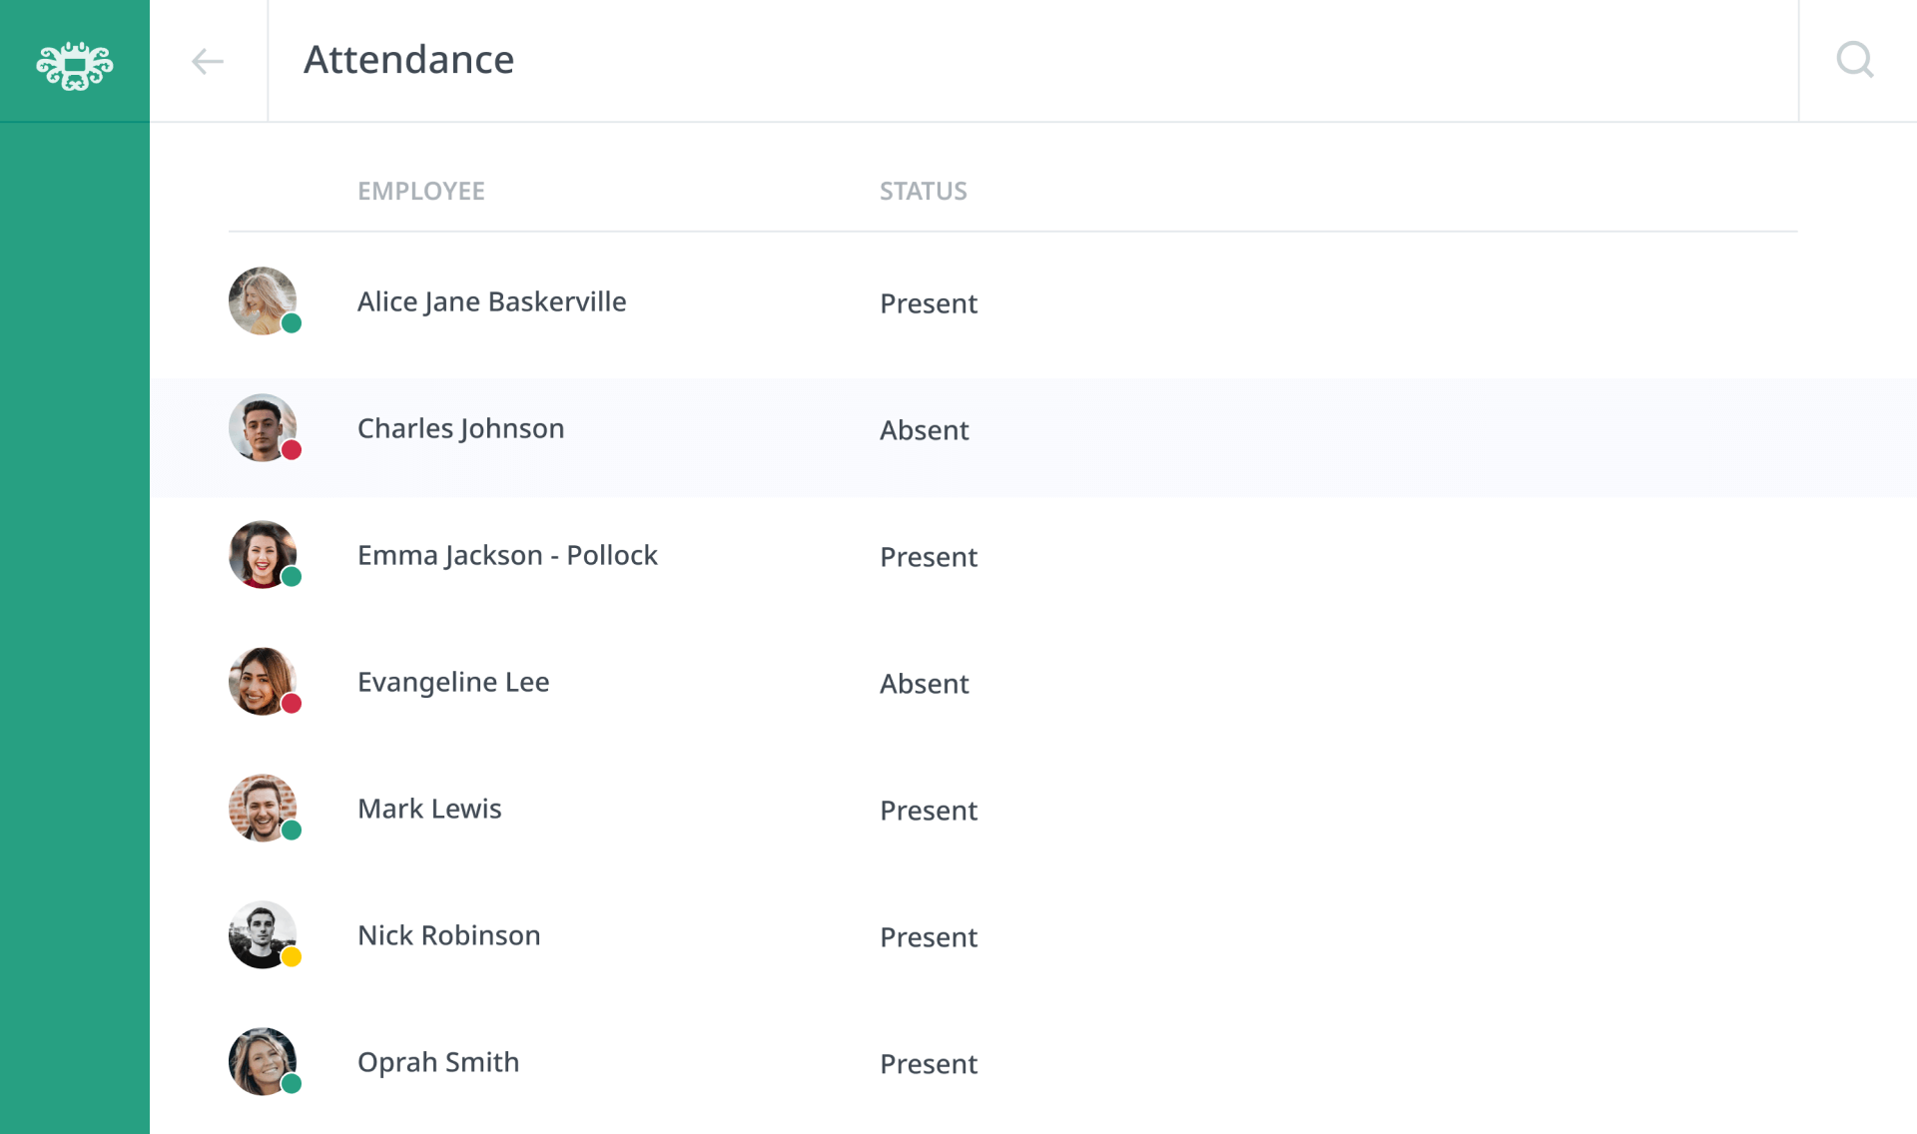Image resolution: width=1917 pixels, height=1134 pixels.
Task: Open Evangeline Lee's Absent status
Action: [x=924, y=683]
